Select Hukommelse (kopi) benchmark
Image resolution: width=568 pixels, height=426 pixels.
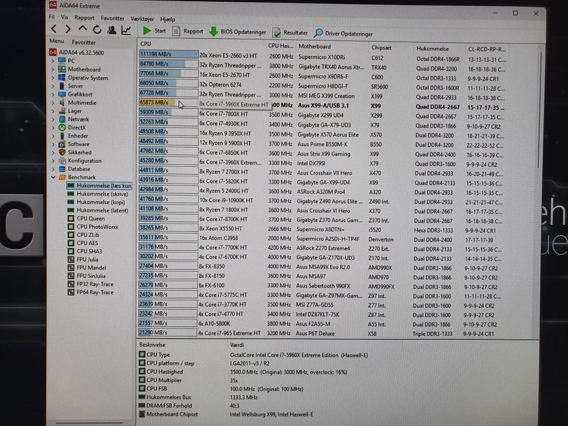click(x=96, y=202)
